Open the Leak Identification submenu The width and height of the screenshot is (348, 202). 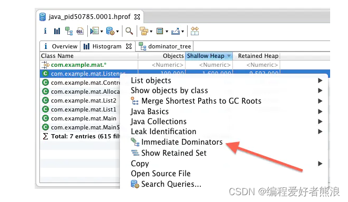(224, 132)
